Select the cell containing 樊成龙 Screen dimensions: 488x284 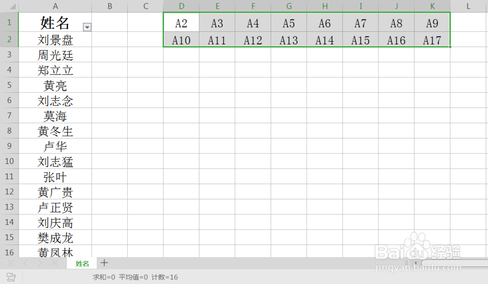[55, 238]
